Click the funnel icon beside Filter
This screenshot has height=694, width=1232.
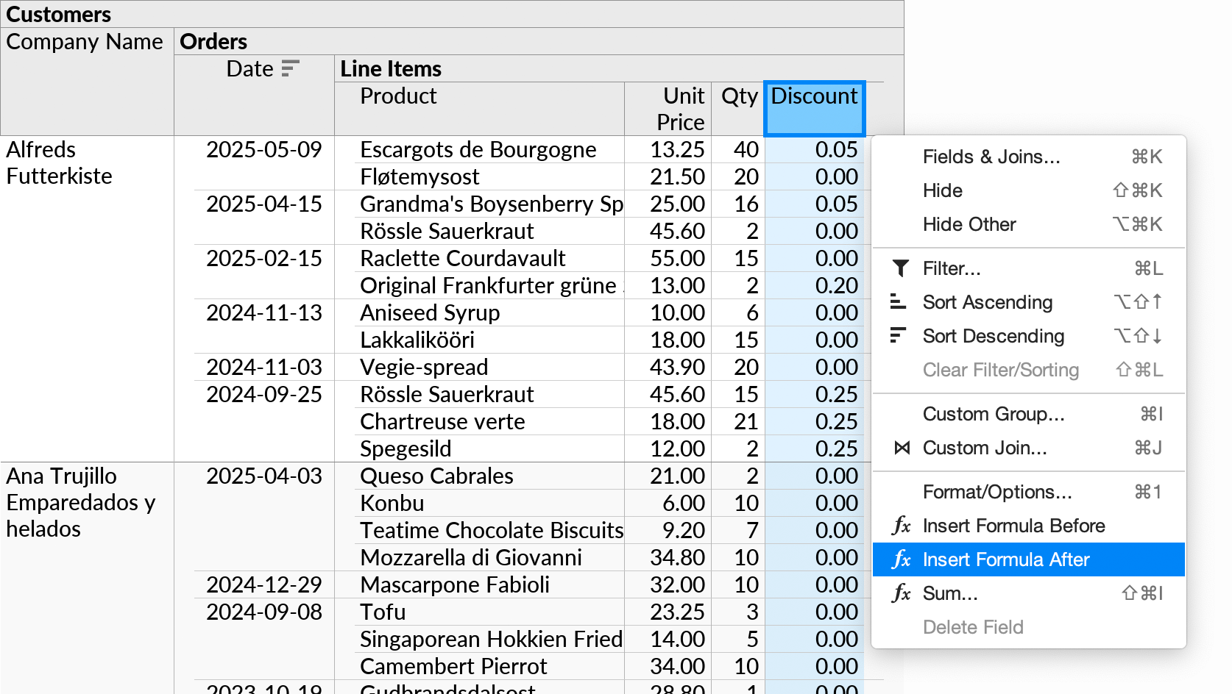tap(899, 268)
